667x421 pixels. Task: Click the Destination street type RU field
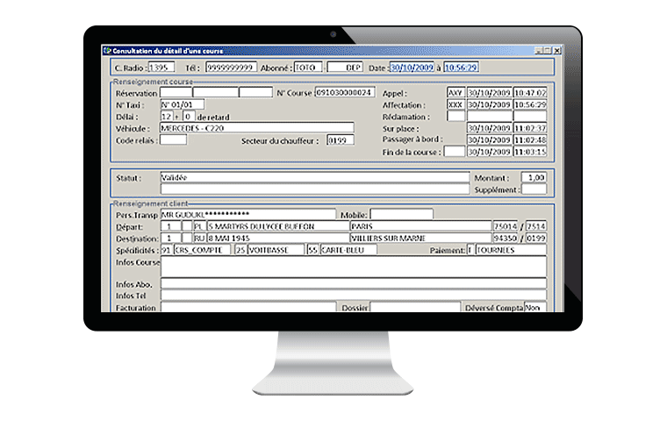coord(199,239)
